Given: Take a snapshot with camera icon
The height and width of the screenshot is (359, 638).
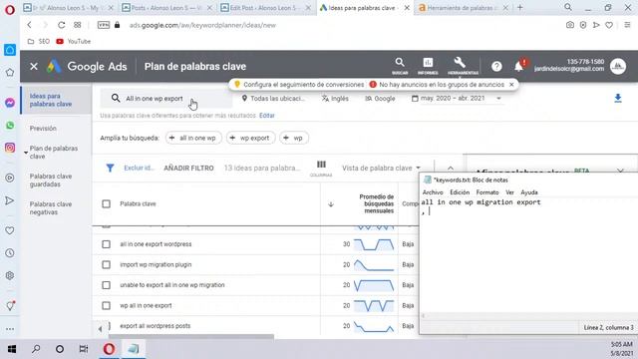Looking at the screenshot, I should (x=570, y=25).
